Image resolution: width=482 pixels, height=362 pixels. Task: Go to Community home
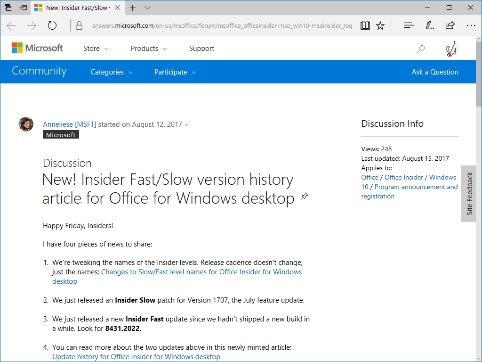click(39, 71)
